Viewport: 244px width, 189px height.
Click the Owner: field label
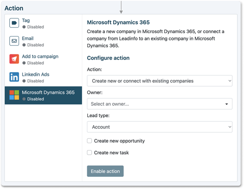[x=95, y=93]
